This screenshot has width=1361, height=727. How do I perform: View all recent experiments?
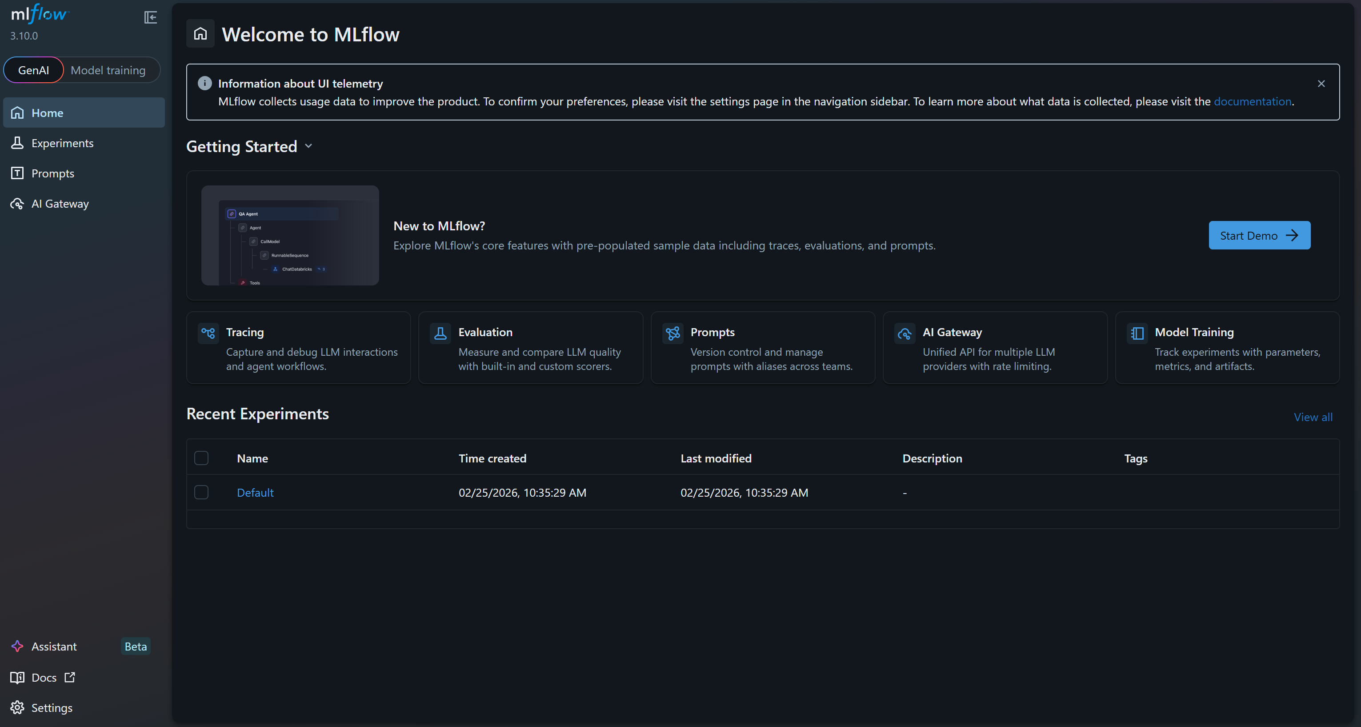[1313, 417]
